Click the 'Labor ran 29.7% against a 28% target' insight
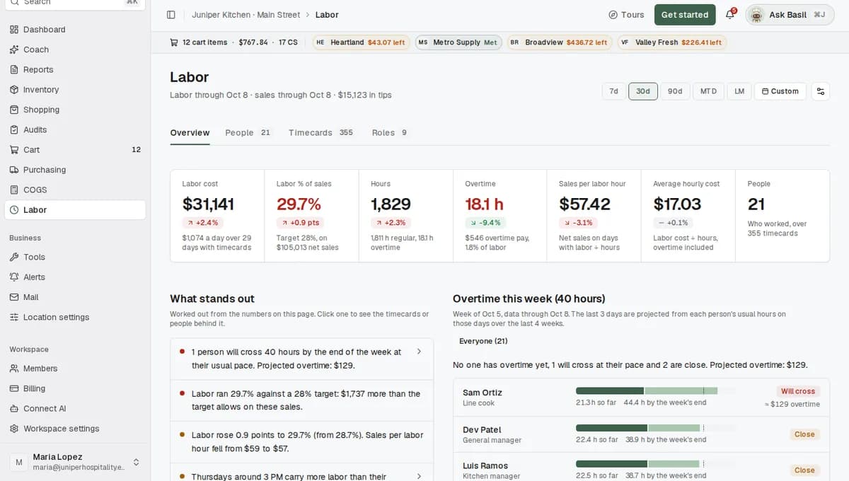Image resolution: width=849 pixels, height=481 pixels. (x=301, y=400)
